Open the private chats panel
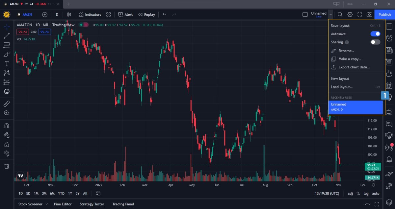The height and width of the screenshot is (209, 395). [389, 124]
